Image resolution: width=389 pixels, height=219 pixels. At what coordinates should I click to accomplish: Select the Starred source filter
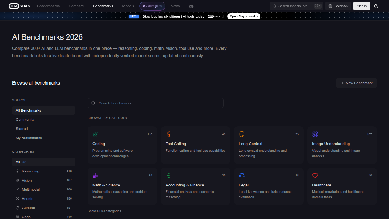44,129
